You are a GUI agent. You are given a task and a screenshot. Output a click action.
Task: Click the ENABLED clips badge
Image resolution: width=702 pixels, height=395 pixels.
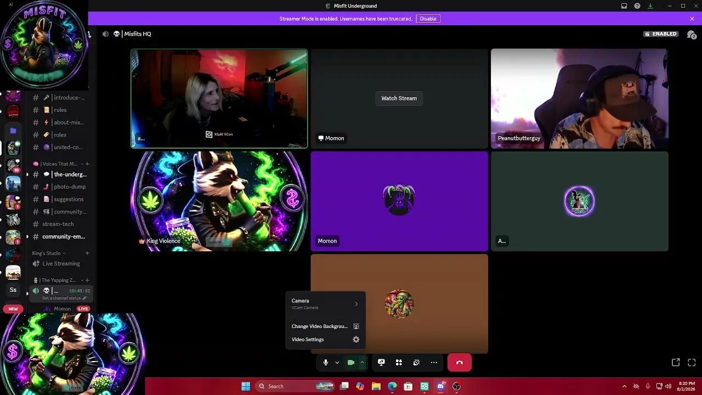coord(661,34)
